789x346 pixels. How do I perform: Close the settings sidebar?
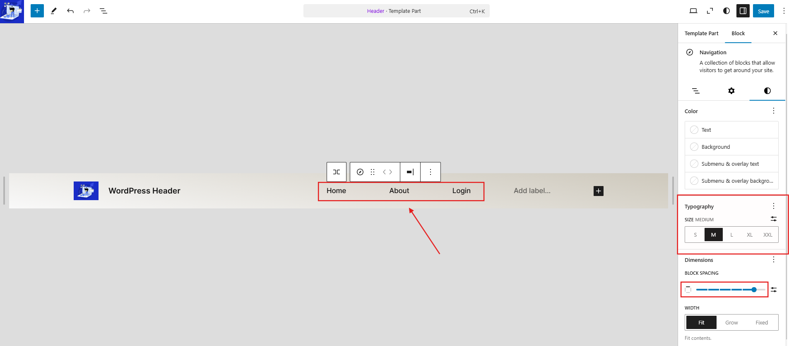click(775, 34)
